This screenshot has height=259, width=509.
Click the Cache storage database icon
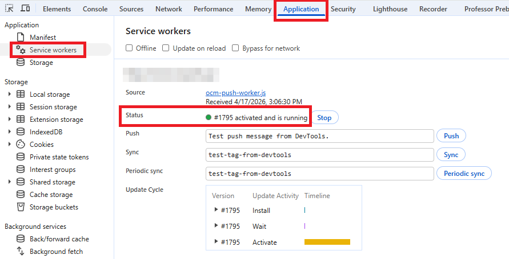[x=21, y=194]
